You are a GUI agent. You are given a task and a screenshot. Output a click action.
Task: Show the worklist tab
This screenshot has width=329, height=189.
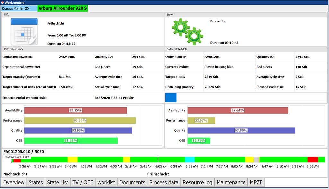[106, 182]
